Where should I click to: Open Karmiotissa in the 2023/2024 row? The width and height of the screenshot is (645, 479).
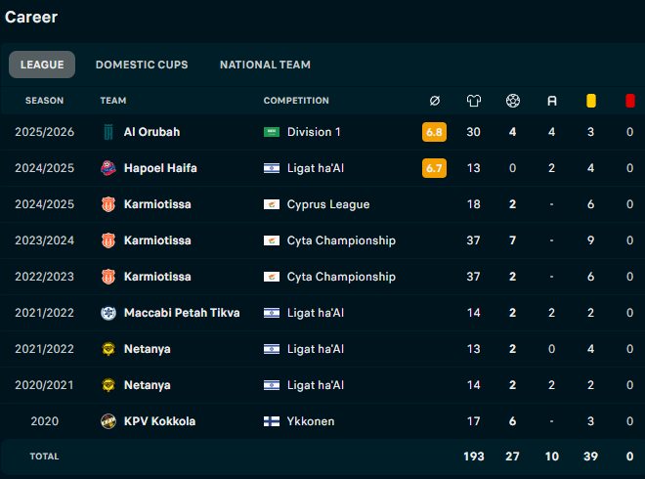coord(157,240)
